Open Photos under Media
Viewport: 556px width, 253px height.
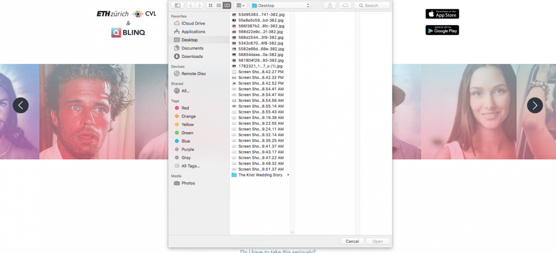click(188, 183)
